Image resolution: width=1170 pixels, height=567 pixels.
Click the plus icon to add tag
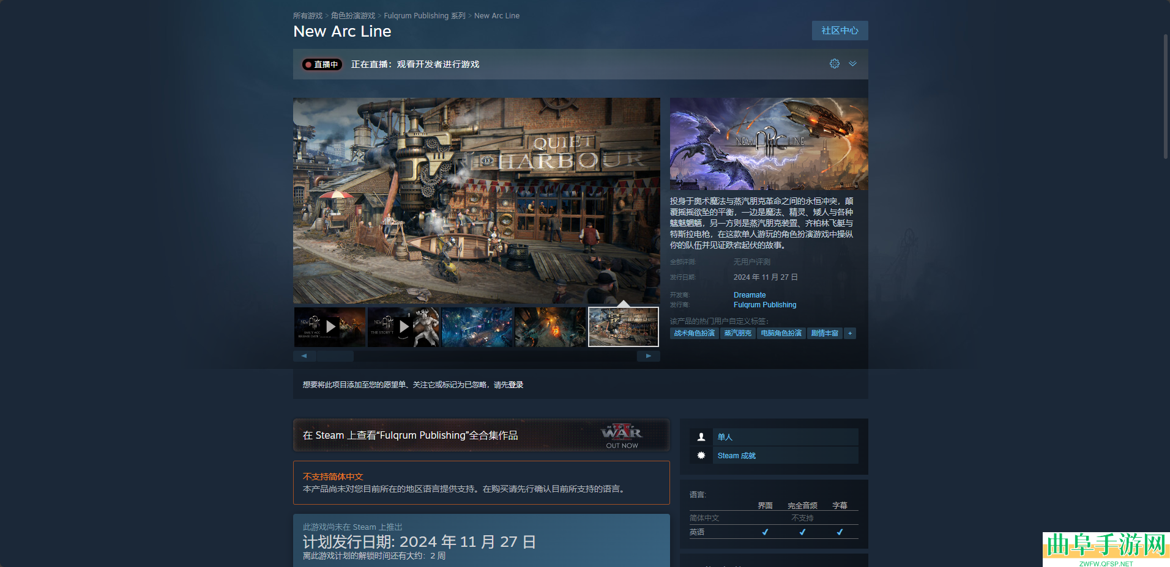(850, 333)
